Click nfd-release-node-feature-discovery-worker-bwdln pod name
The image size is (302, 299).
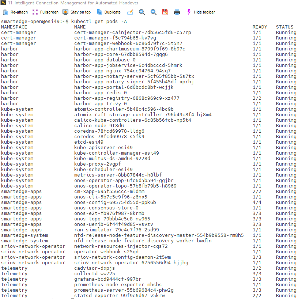click(x=143, y=241)
